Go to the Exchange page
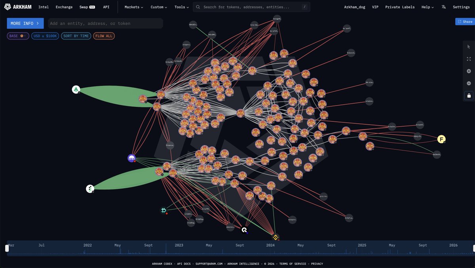This screenshot has width=475, height=268. (64, 7)
